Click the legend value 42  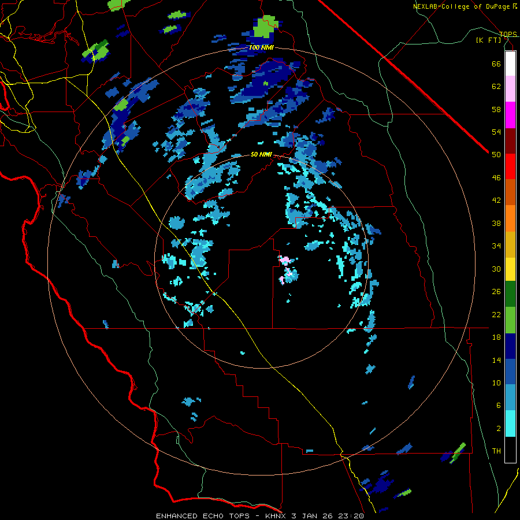[496, 200]
